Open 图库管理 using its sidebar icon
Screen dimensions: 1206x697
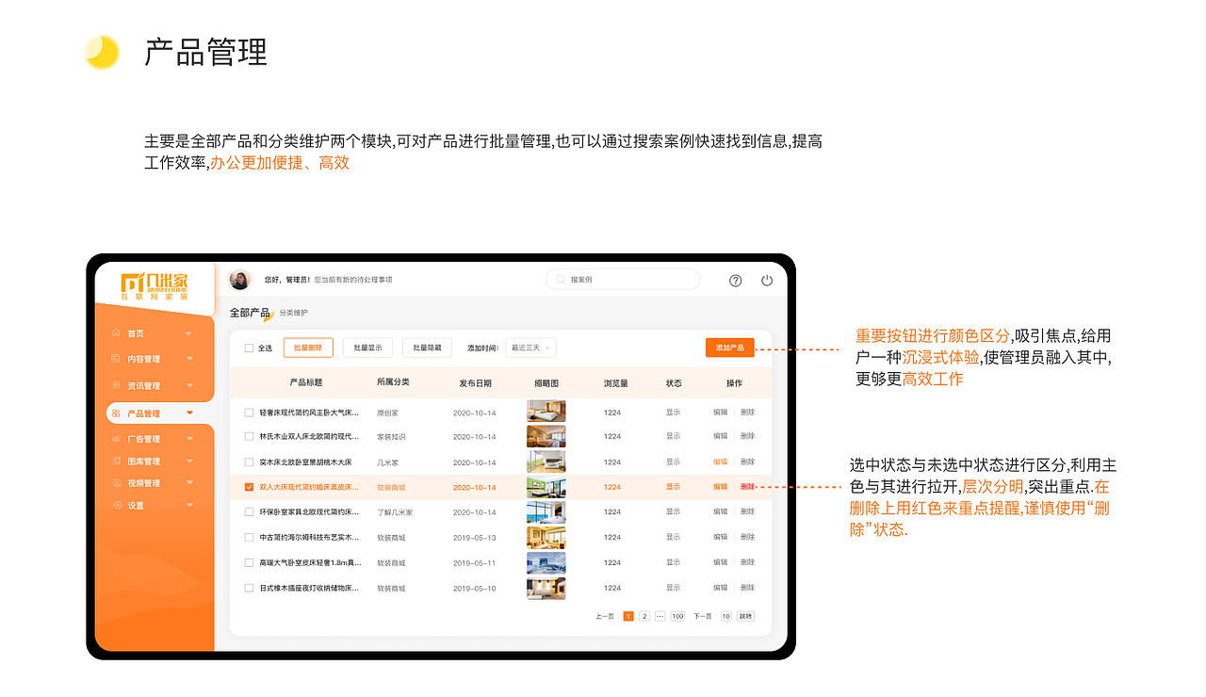[x=115, y=461]
